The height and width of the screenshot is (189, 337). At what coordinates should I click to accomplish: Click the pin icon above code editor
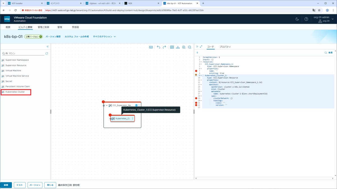[197, 53]
